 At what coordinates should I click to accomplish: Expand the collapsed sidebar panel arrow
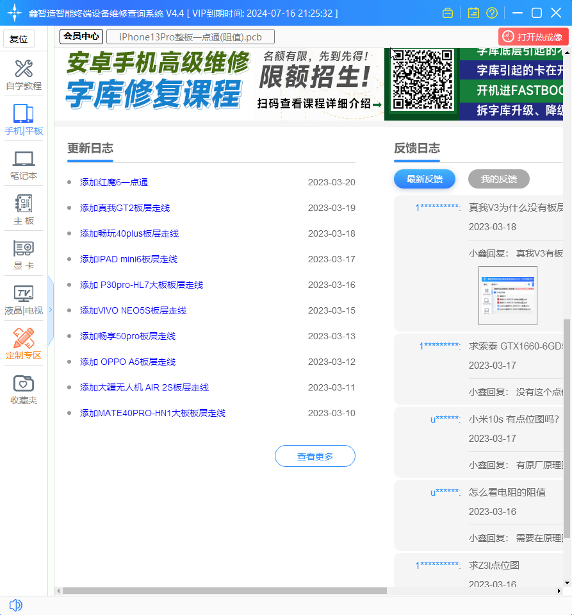tap(51, 310)
